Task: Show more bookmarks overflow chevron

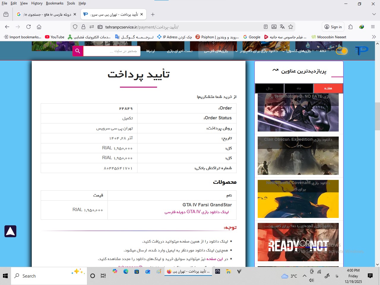Action: tap(374, 37)
